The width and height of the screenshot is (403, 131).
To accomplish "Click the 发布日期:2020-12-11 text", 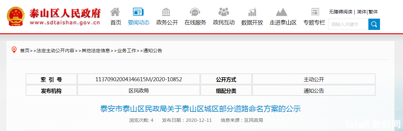I will point(187,120).
